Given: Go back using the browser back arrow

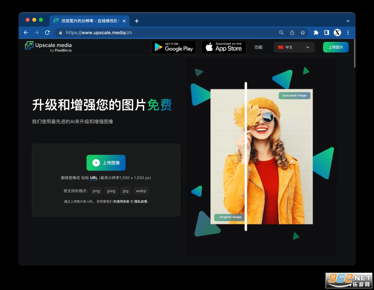Looking at the screenshot, I should 26,32.
